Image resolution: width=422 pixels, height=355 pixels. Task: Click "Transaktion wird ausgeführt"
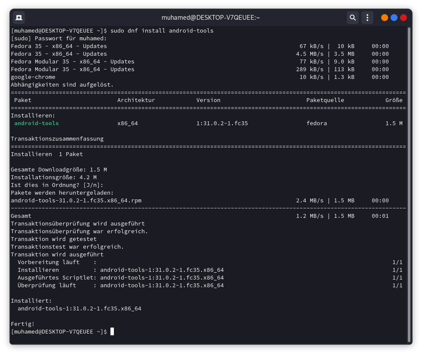(57, 255)
